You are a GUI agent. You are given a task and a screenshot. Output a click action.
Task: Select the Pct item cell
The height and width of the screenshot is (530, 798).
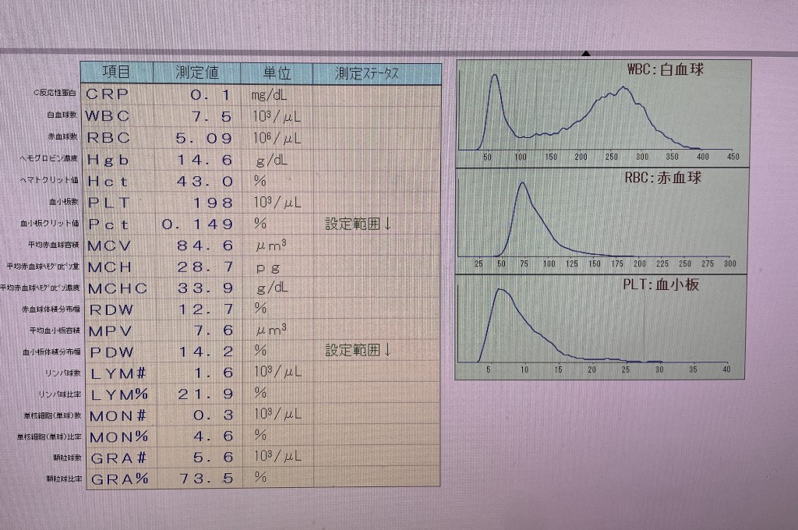pyautogui.click(x=119, y=224)
